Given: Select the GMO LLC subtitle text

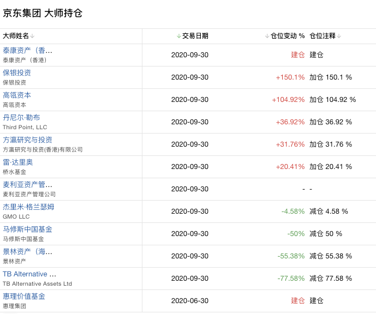Looking at the screenshot, I should (x=16, y=216).
